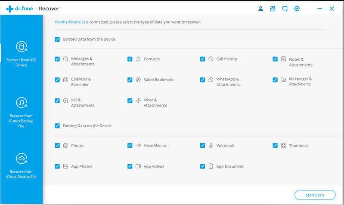Uncheck Deleted Data from the Device

(x=57, y=39)
